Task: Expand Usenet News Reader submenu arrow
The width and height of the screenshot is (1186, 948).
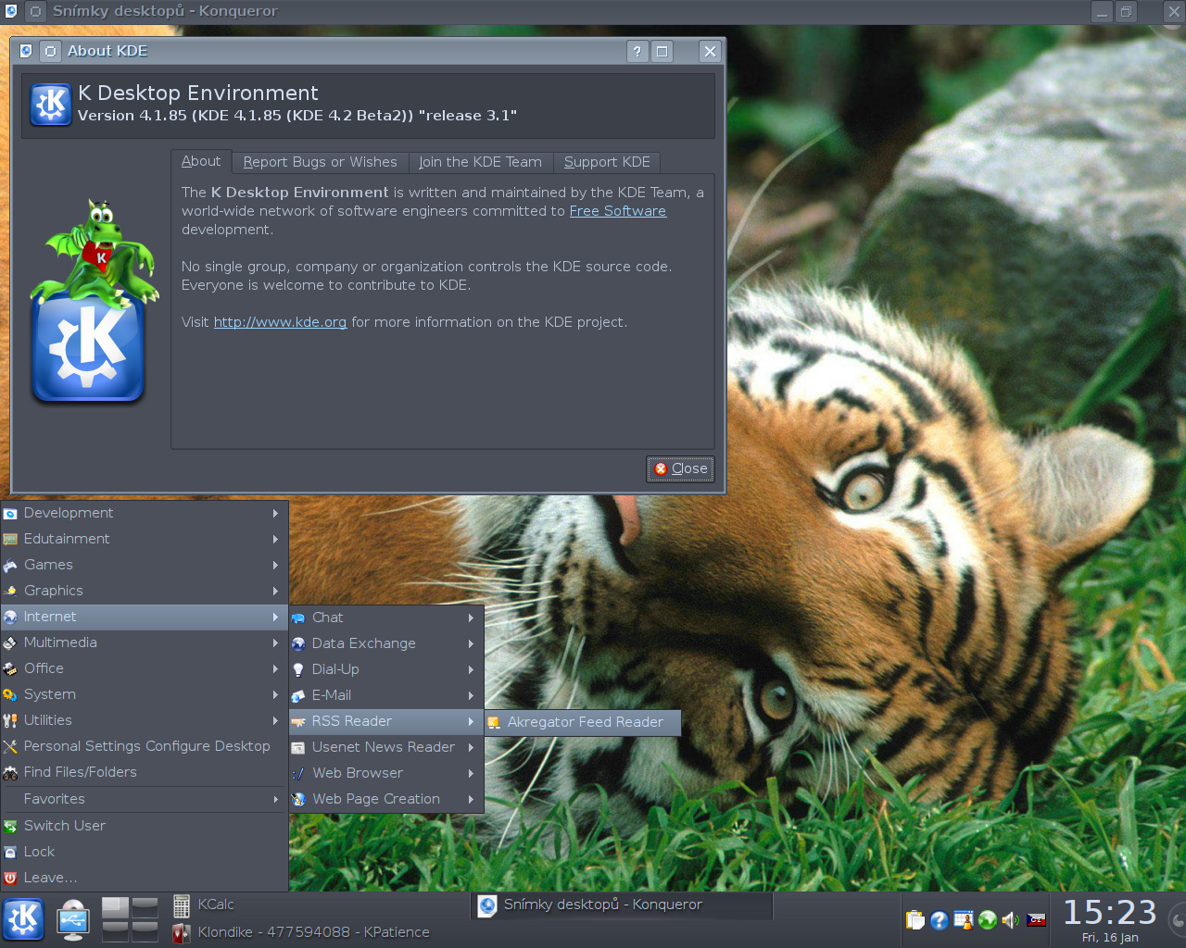Action: (x=471, y=747)
